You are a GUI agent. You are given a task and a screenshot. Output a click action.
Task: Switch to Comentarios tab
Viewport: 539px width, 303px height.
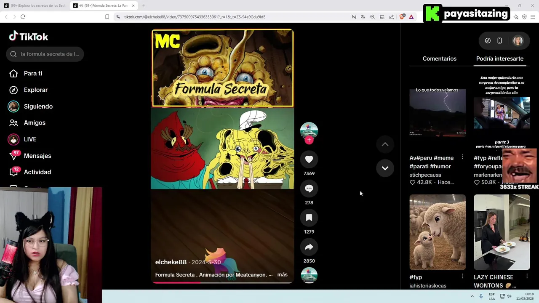(439, 58)
